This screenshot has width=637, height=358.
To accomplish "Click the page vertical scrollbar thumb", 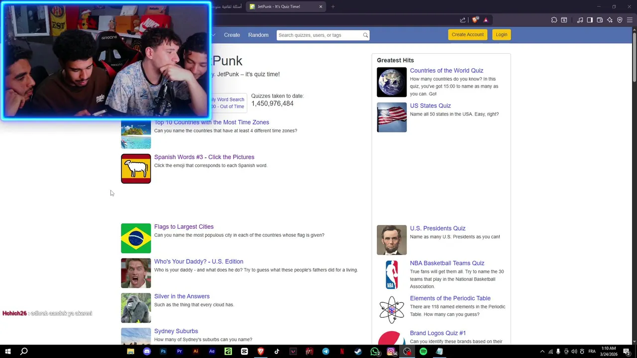I will pyautogui.click(x=634, y=57).
